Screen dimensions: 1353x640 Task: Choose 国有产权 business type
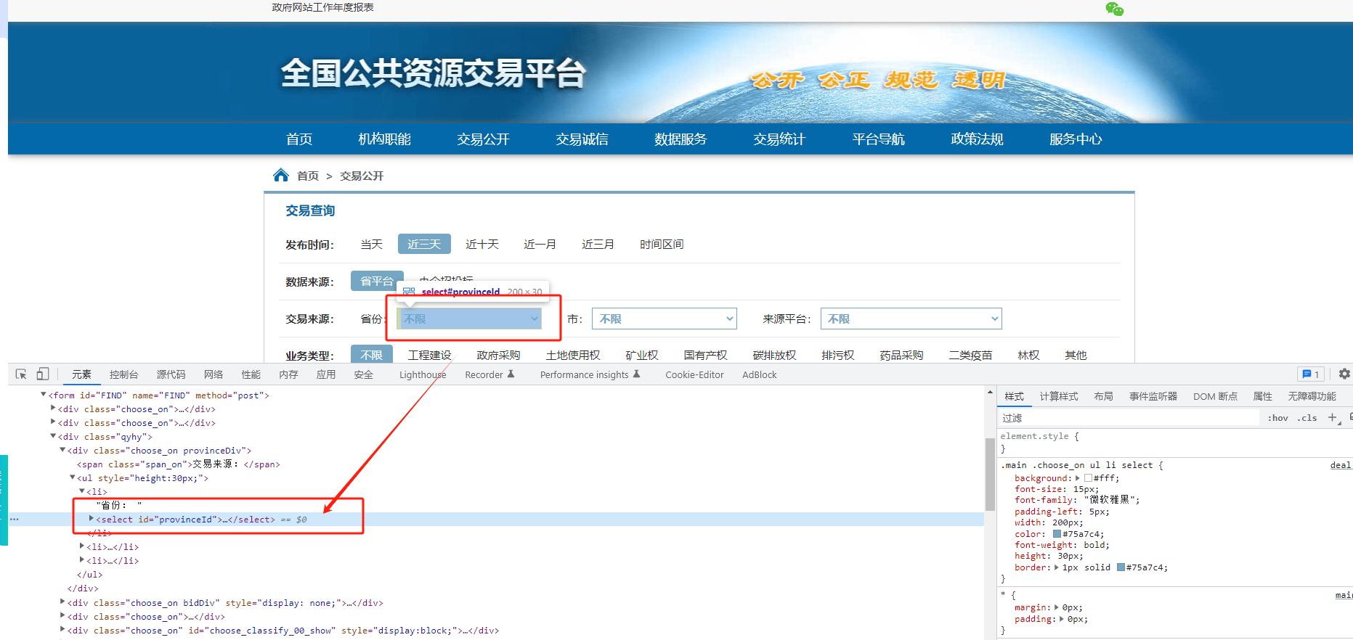click(x=705, y=355)
